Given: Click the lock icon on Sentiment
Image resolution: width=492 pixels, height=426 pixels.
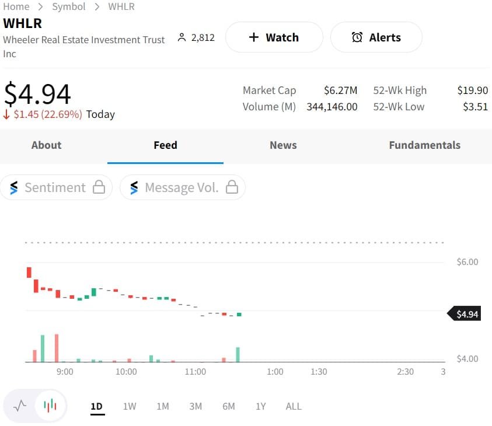Looking at the screenshot, I should (99, 187).
